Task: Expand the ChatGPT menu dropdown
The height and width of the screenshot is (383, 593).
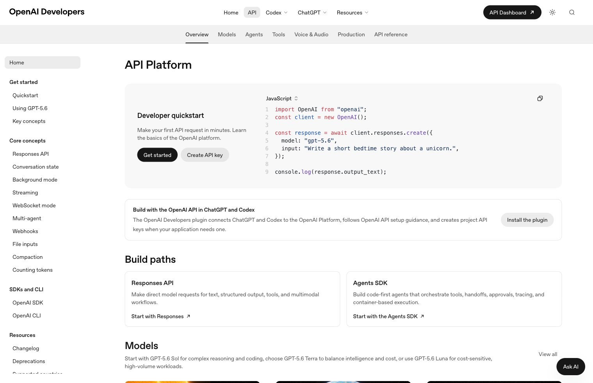Action: point(312,12)
